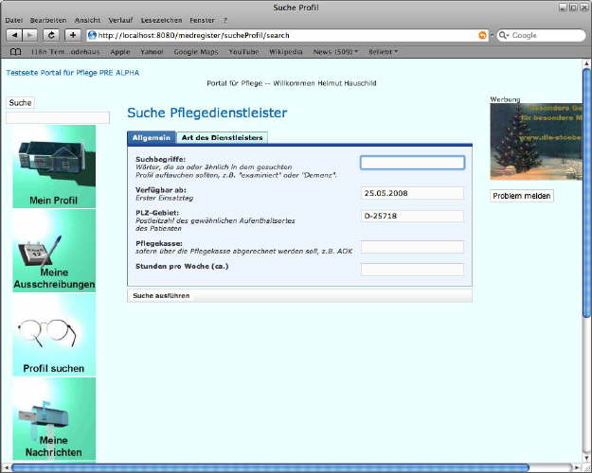Click the RSS feed icon in address bar
The height and width of the screenshot is (473, 592).
(x=483, y=35)
